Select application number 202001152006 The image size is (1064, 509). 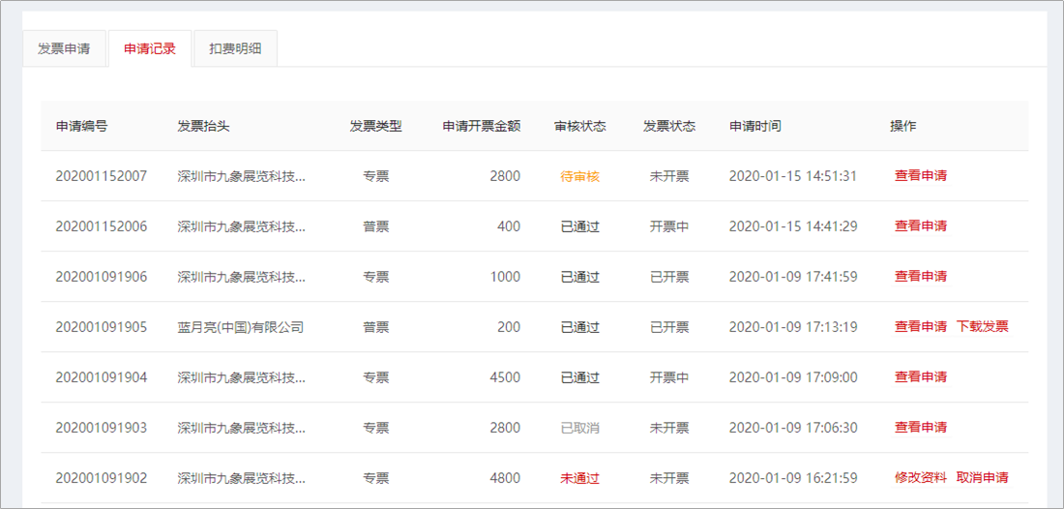(x=102, y=226)
